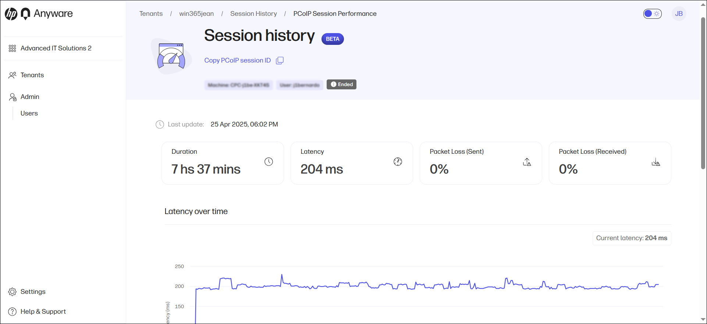Click the Session history title
Image resolution: width=707 pixels, height=324 pixels.
259,36
